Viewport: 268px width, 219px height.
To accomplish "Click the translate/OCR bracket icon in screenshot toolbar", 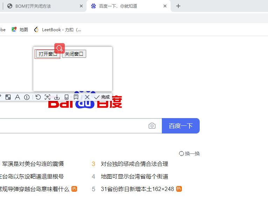I will coord(47,97).
